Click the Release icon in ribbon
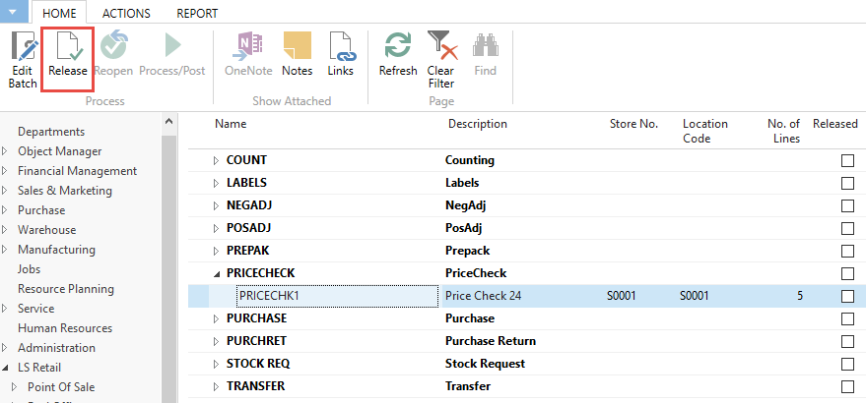Screen dimensions: 866x403 click(x=68, y=47)
